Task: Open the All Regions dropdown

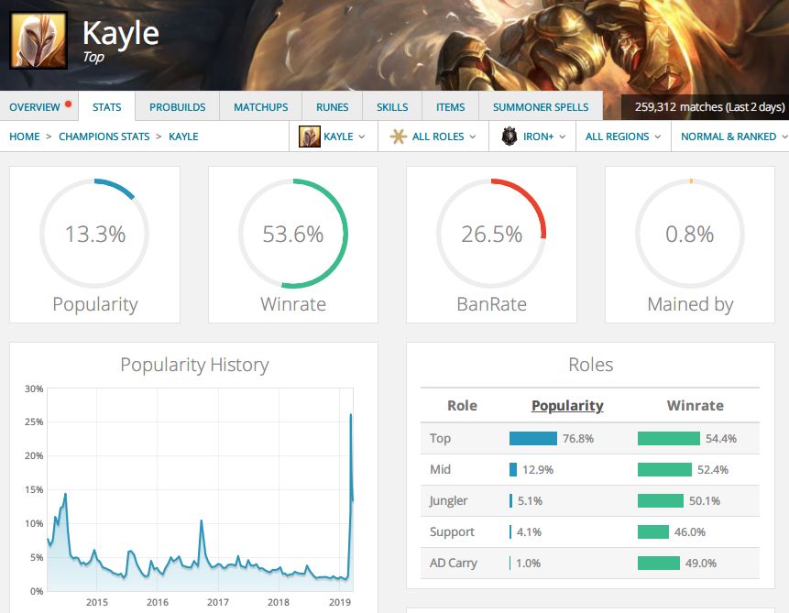Action: (623, 137)
